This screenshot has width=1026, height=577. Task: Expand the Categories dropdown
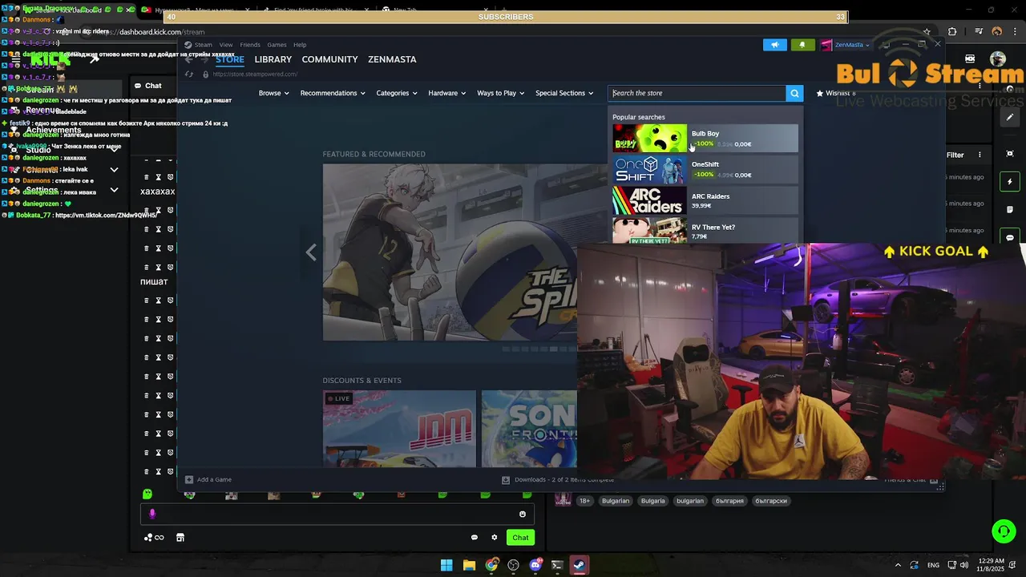click(397, 93)
